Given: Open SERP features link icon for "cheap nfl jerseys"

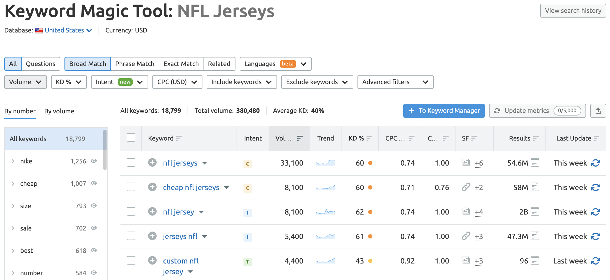Looking at the screenshot, I should [466, 187].
